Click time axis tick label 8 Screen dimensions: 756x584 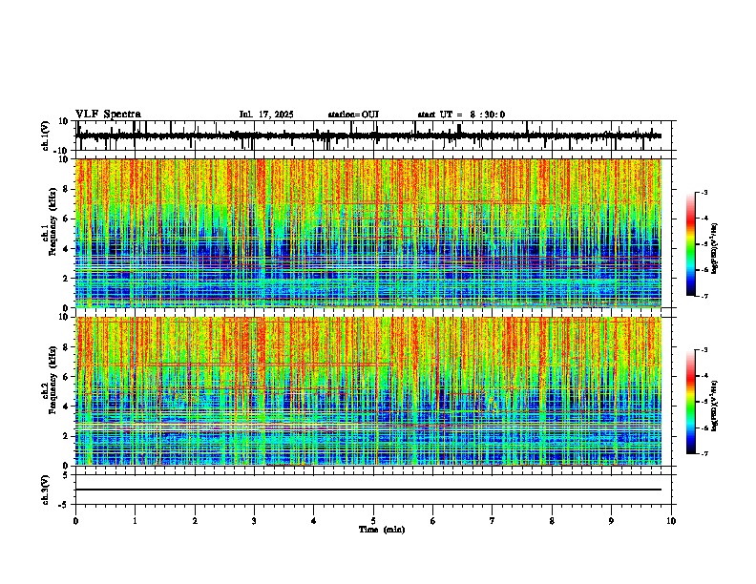552,521
